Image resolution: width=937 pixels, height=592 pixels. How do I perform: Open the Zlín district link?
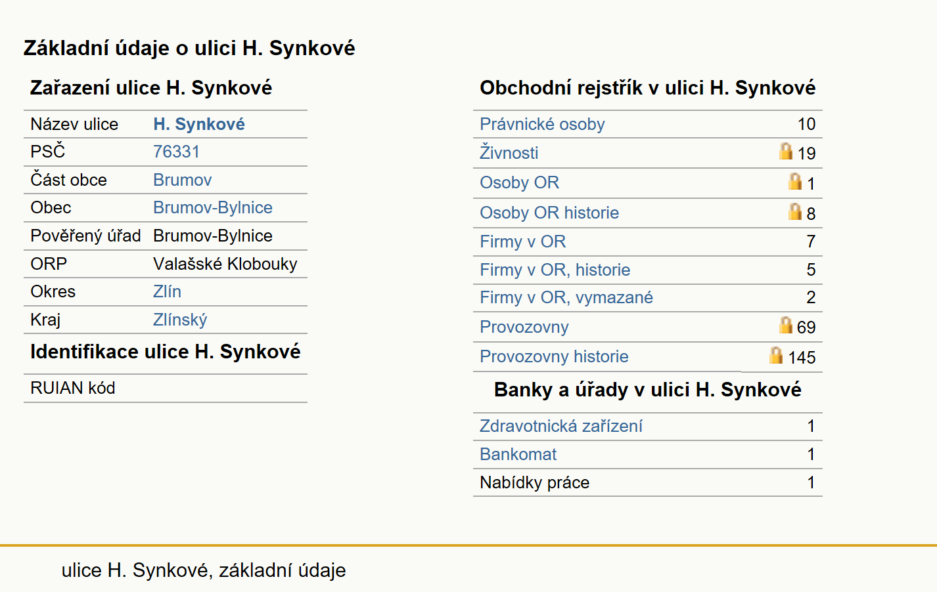pos(167,291)
